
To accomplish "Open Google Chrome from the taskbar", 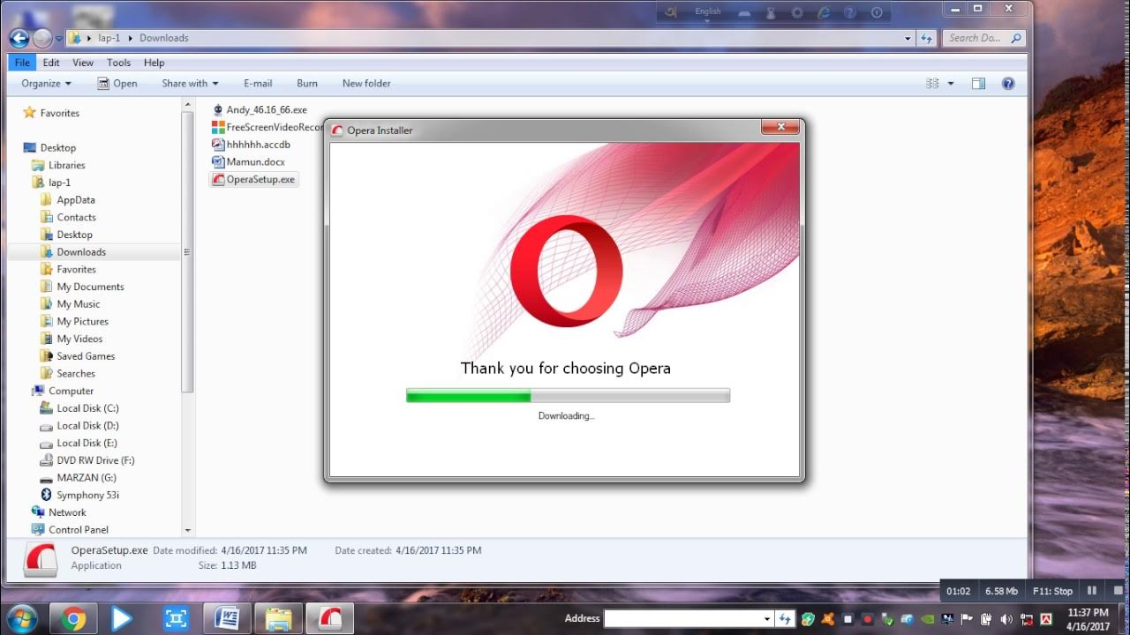I will tap(73, 619).
